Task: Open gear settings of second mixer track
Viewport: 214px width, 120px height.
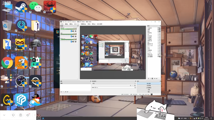Action: pyautogui.click(x=76, y=37)
